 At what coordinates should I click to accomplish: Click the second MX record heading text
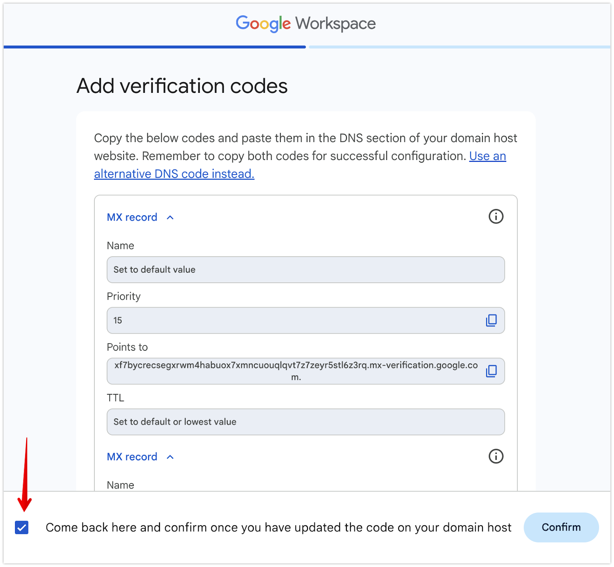pyautogui.click(x=132, y=457)
